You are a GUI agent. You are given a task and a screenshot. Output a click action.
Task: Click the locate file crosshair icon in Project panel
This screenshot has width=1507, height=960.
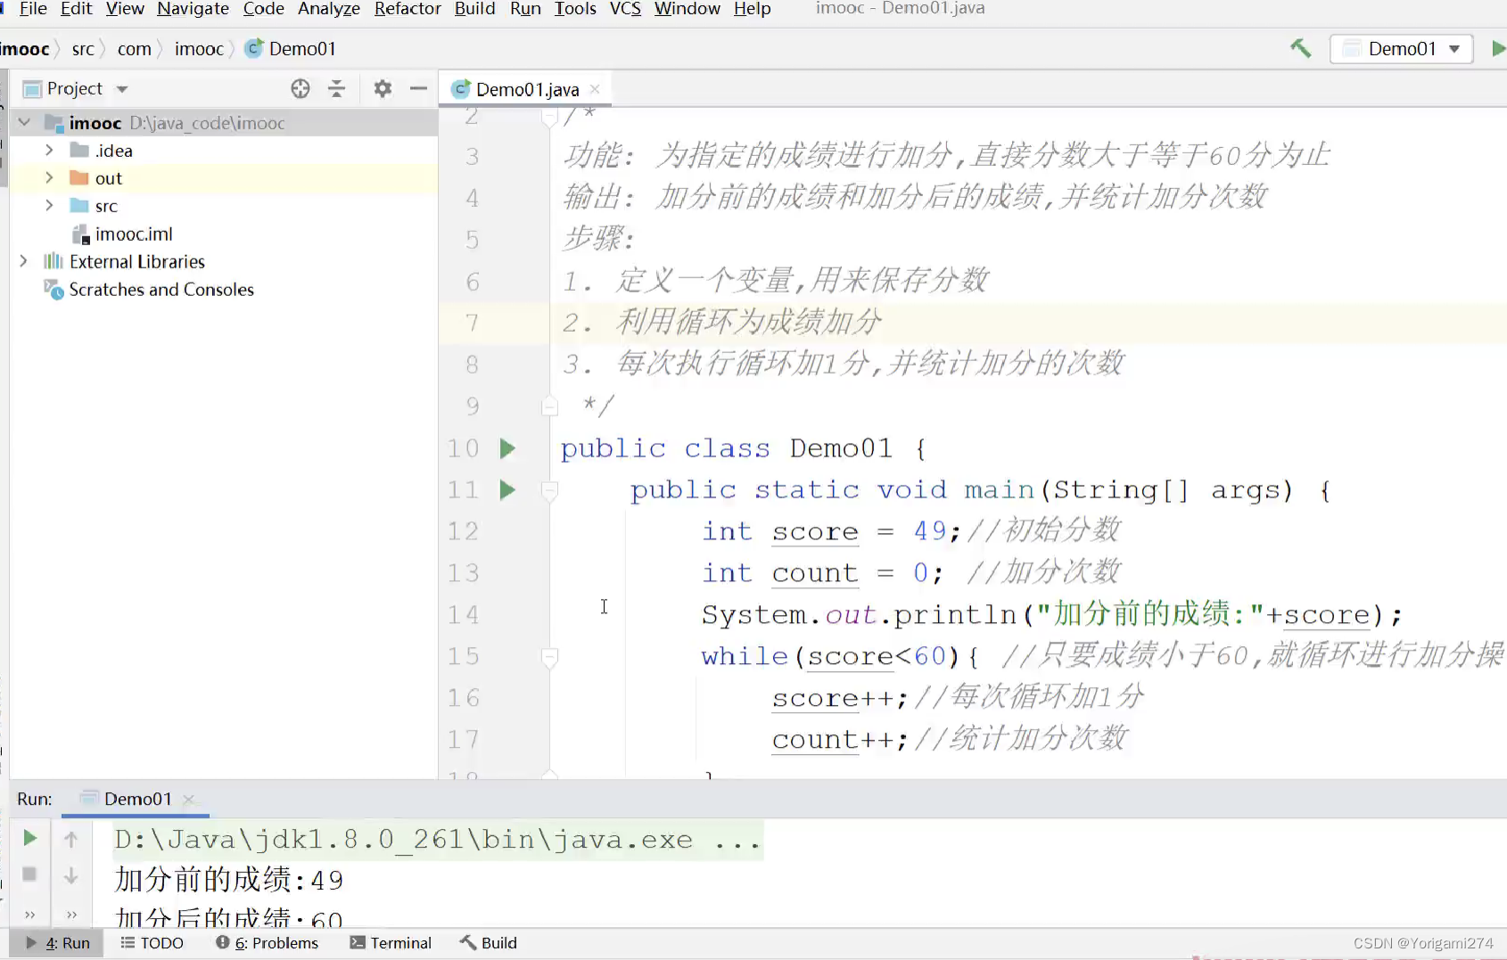tap(301, 88)
